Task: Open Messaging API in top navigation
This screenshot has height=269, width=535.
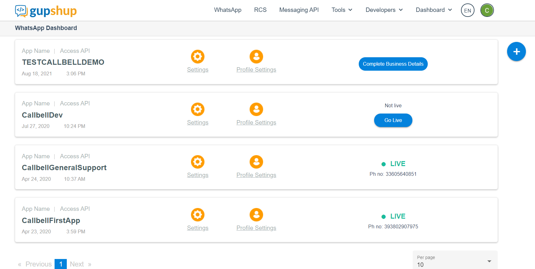Action: 299,10
